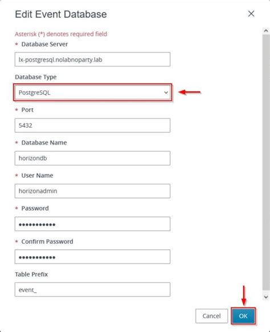Select the Table Prefix field with event_

pyautogui.click(x=92, y=289)
